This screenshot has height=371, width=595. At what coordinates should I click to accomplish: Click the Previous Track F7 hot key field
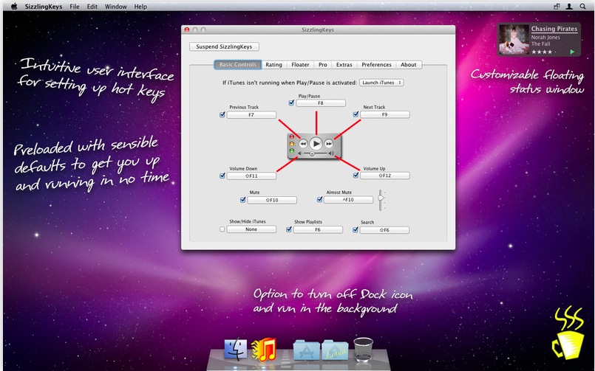point(251,115)
